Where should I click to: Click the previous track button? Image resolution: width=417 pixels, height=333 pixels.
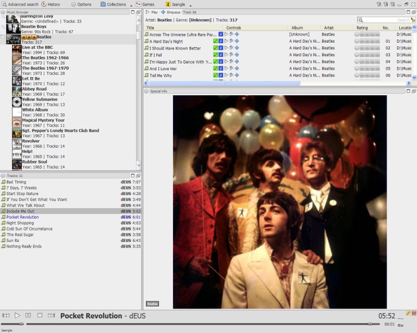(6, 315)
